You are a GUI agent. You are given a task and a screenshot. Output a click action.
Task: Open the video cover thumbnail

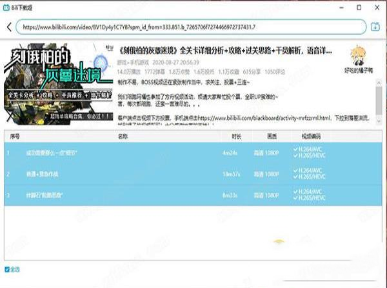(57, 81)
